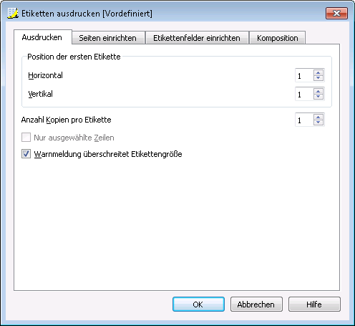Focus the Horizontal value field

coord(304,75)
